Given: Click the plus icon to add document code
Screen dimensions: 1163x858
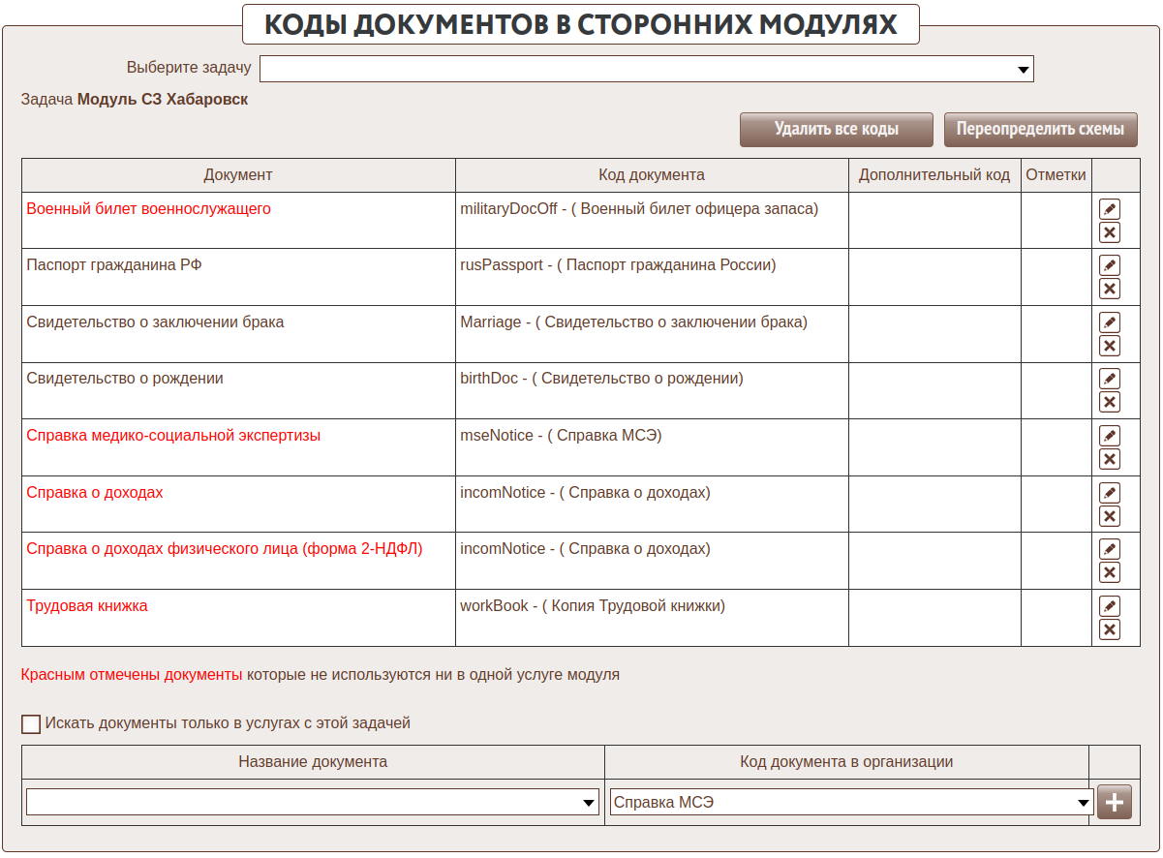Looking at the screenshot, I should point(1114,803).
